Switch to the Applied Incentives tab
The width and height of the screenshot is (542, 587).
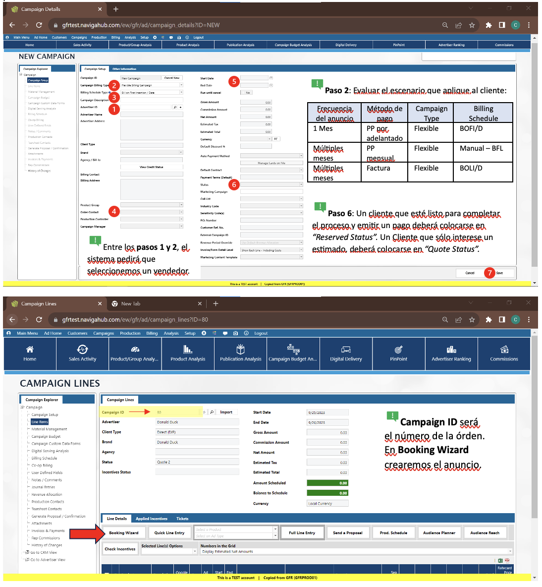152,519
